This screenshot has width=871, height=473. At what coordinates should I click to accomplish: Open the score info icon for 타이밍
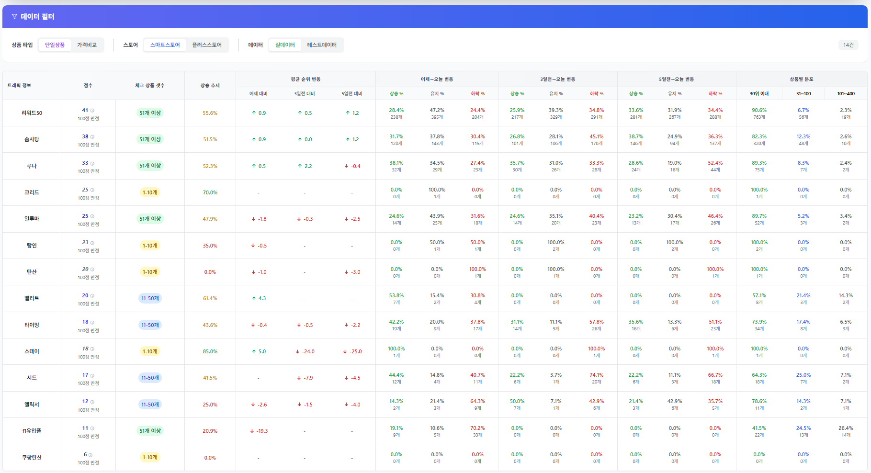pos(92,322)
